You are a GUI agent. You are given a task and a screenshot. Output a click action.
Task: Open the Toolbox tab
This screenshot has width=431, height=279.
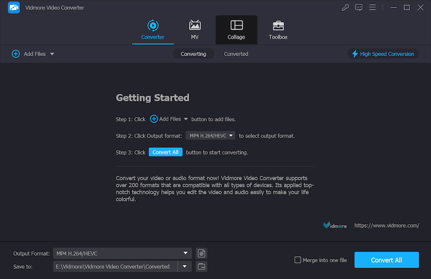pyautogui.click(x=278, y=30)
